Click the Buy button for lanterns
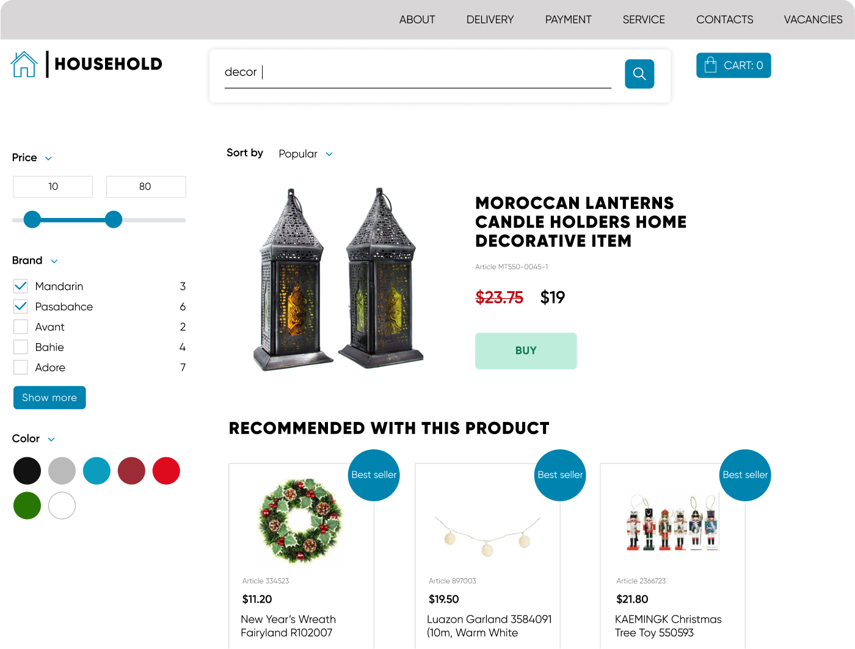Viewport: 855px width, 649px height. point(526,351)
